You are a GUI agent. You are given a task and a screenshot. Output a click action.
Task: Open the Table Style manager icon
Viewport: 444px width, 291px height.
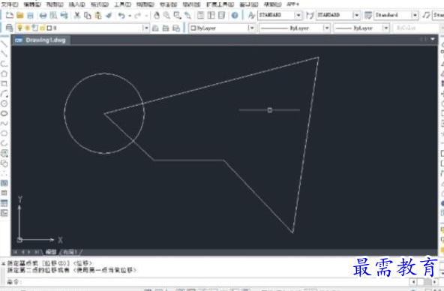[x=368, y=15]
